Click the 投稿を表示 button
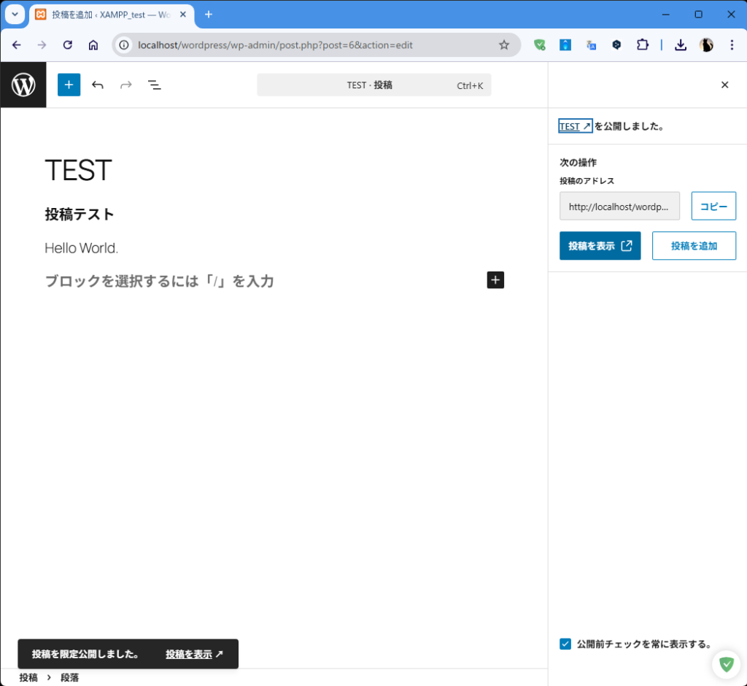This screenshot has height=686, width=747. (x=600, y=246)
